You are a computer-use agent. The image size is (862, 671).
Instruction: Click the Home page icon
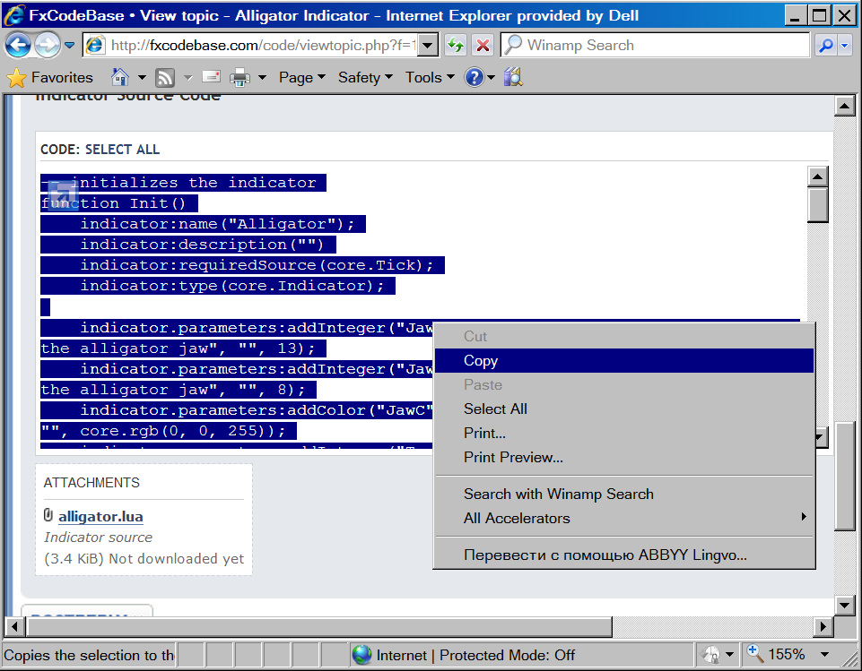click(120, 77)
